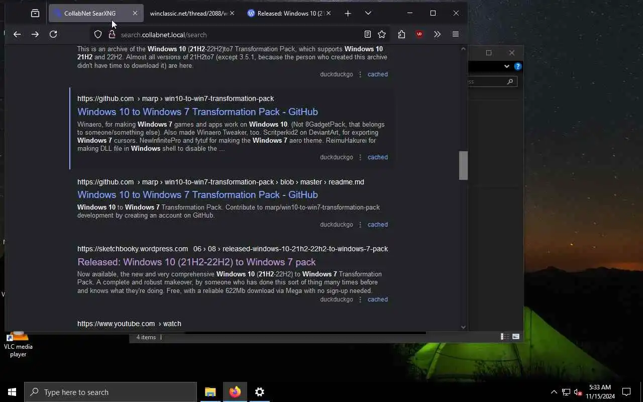Viewport: 643px width, 402px height.
Task: Click search magnifier in File Explorer window
Action: (x=510, y=81)
